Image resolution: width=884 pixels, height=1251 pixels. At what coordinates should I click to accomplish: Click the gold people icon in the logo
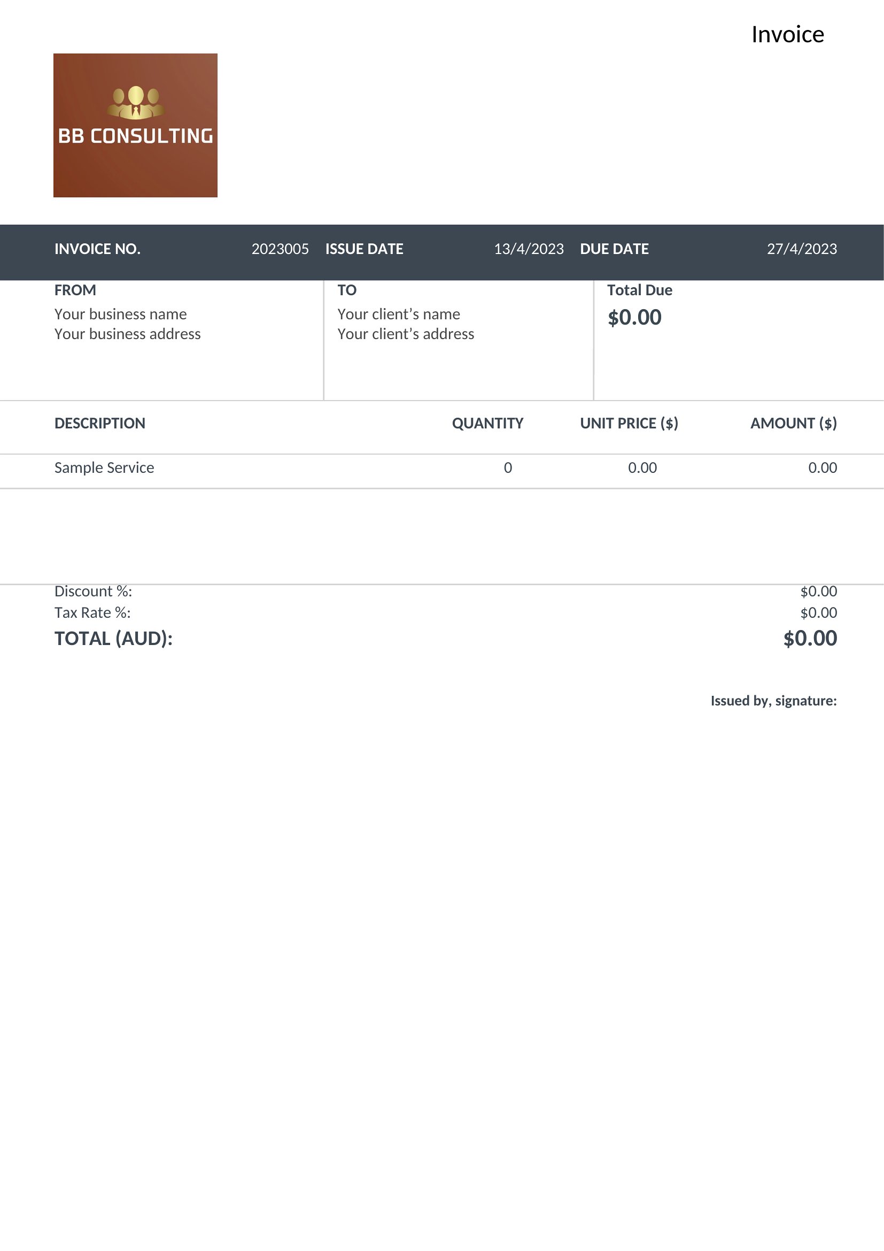136,103
